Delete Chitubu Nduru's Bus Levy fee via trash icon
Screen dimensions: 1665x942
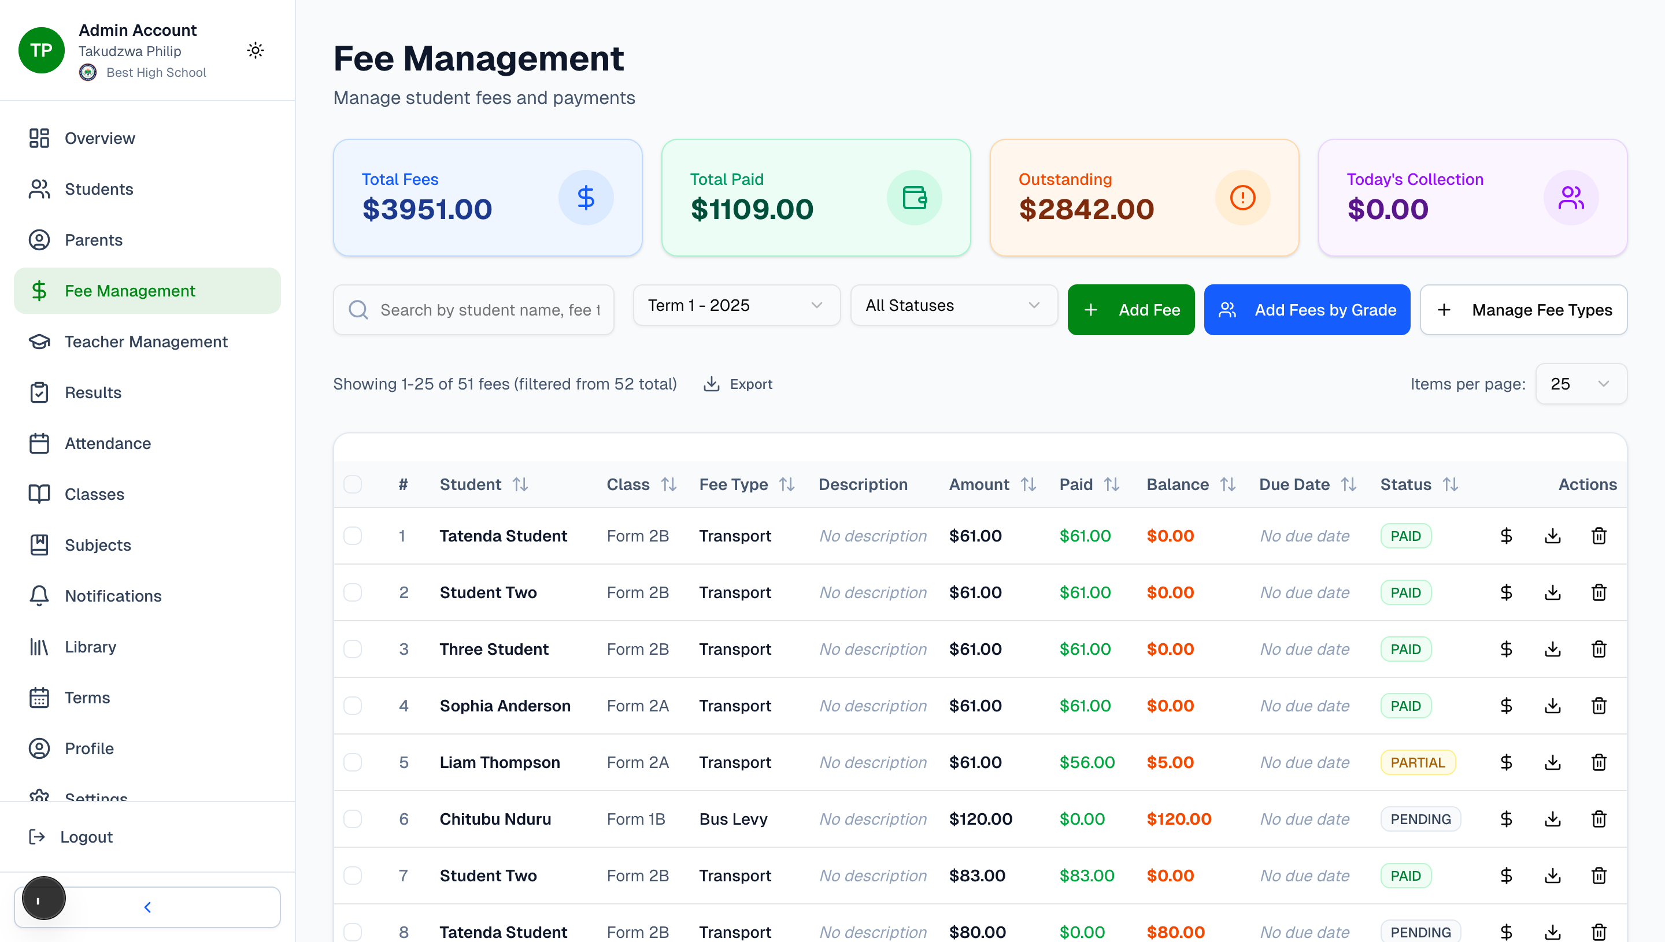(1599, 819)
